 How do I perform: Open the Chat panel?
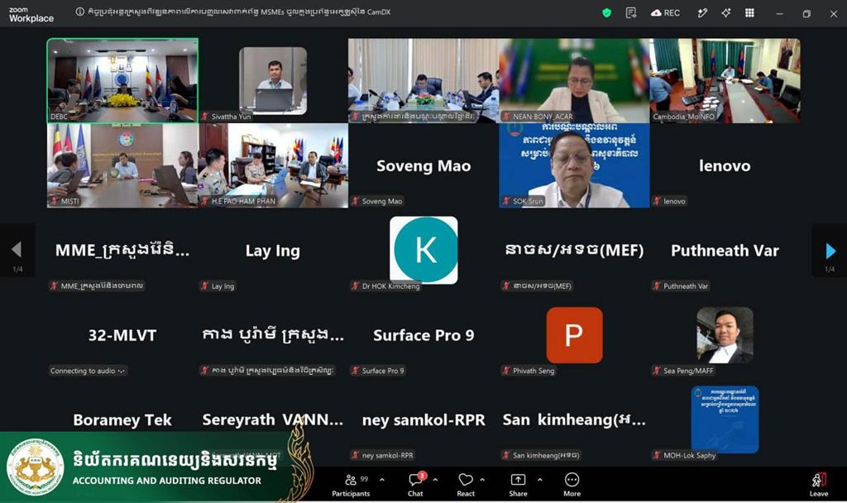[x=415, y=485]
